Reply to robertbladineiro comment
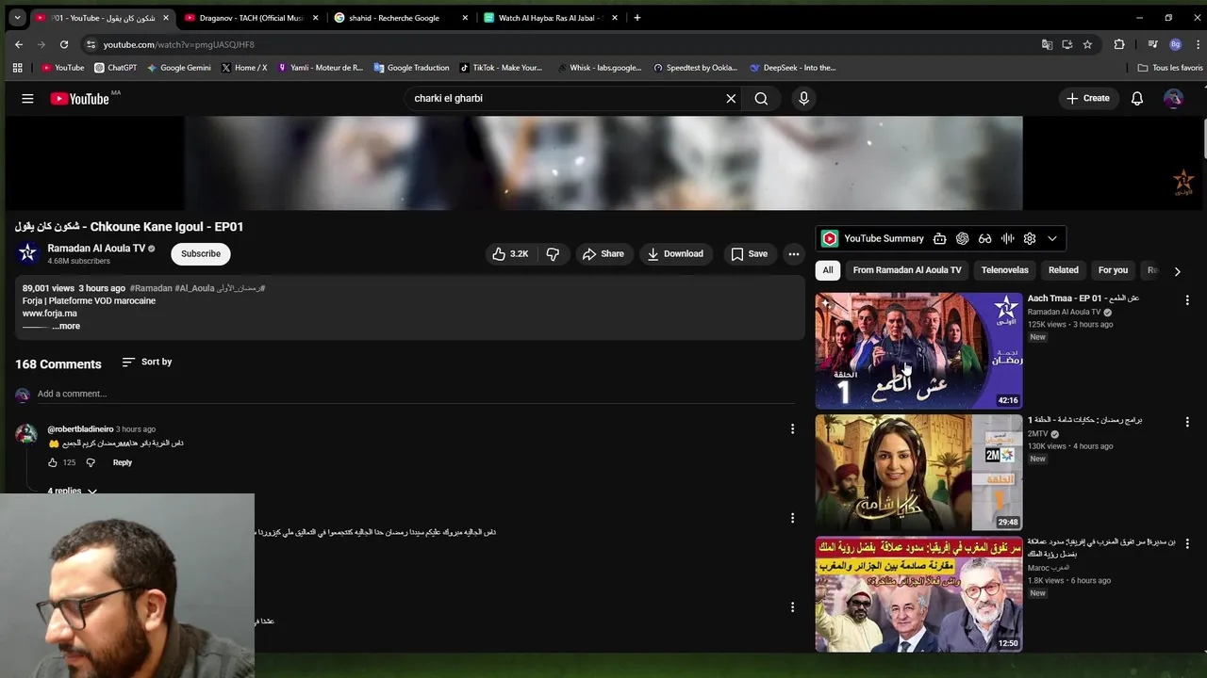Screen dimensions: 1207x678 coord(123,462)
